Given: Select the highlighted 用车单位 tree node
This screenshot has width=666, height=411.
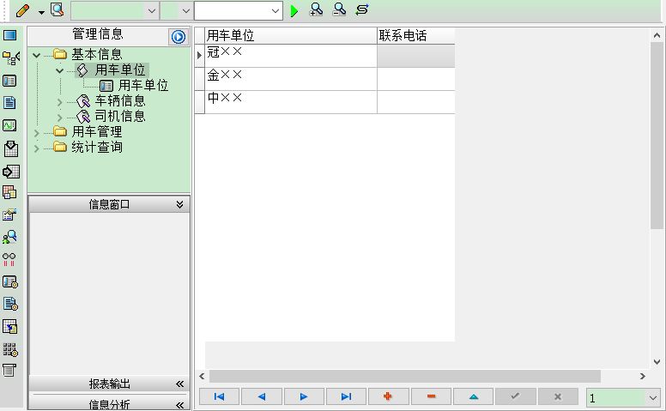Looking at the screenshot, I should coord(120,70).
